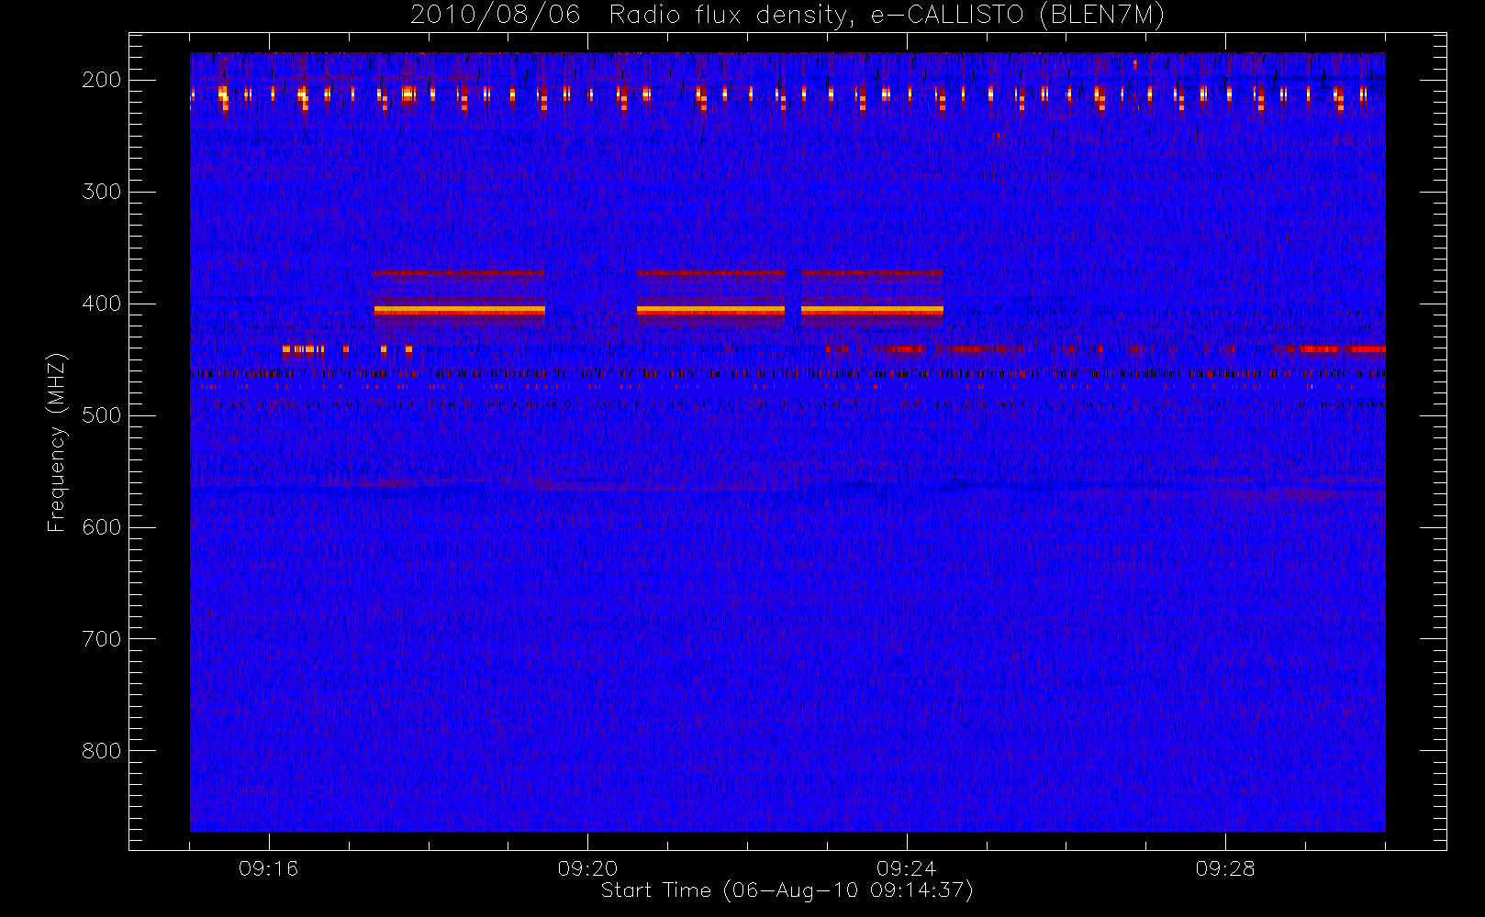The height and width of the screenshot is (917, 1485).
Task: Click the plot title '2010/08/06 Radio flux density'
Action: tap(787, 16)
